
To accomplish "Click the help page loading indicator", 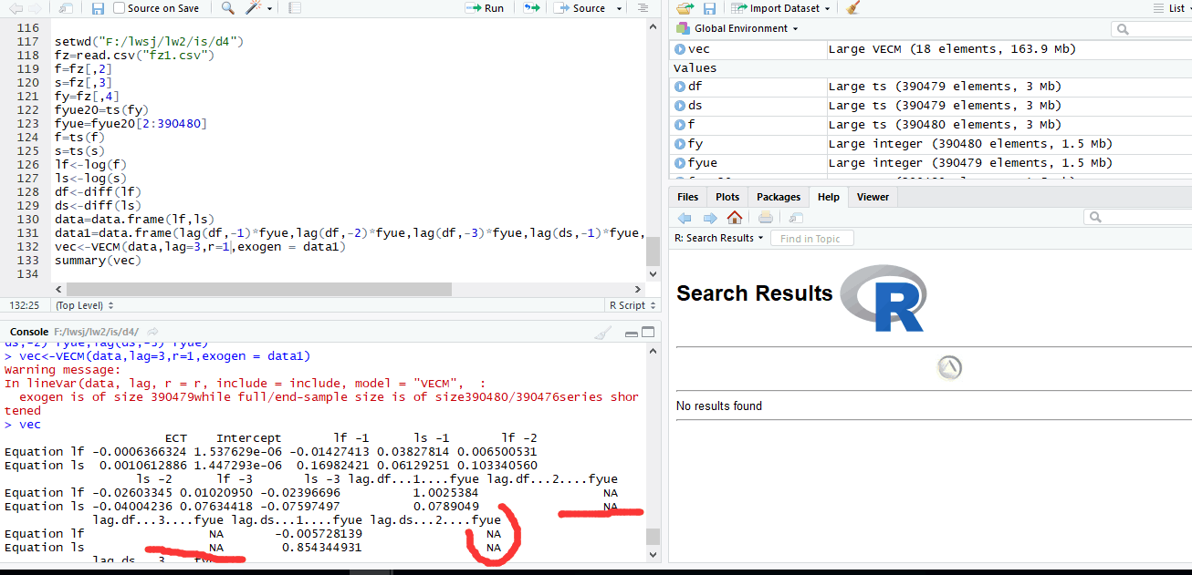I will [x=949, y=367].
